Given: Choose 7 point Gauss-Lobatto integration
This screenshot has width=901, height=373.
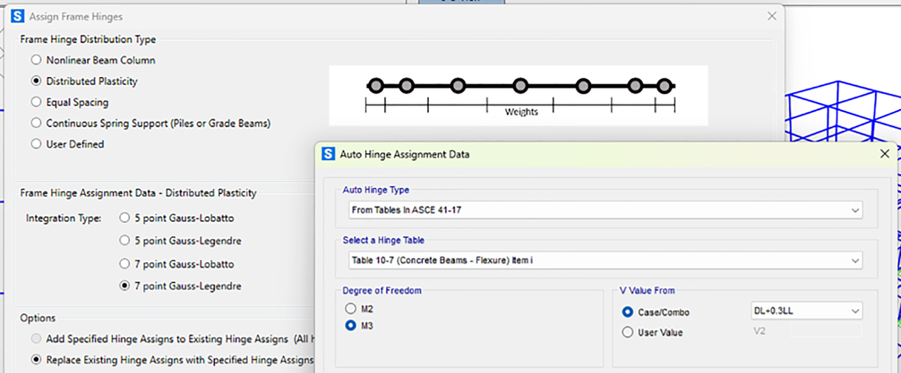Looking at the screenshot, I should 124,264.
